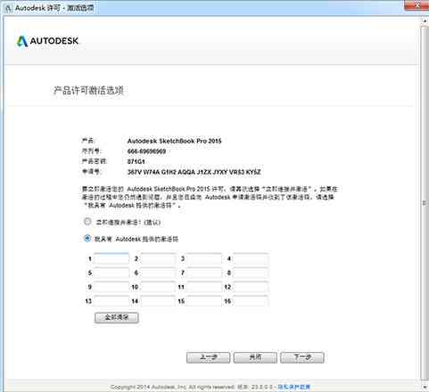Click activation code field 11
The image size is (429, 392).
pos(204,287)
